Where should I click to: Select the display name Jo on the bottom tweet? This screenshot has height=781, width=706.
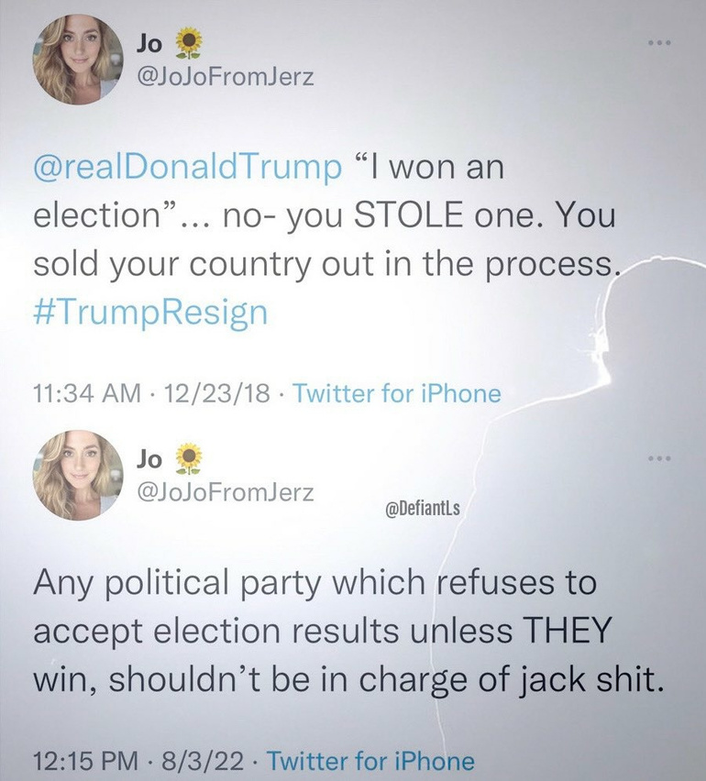pos(149,457)
